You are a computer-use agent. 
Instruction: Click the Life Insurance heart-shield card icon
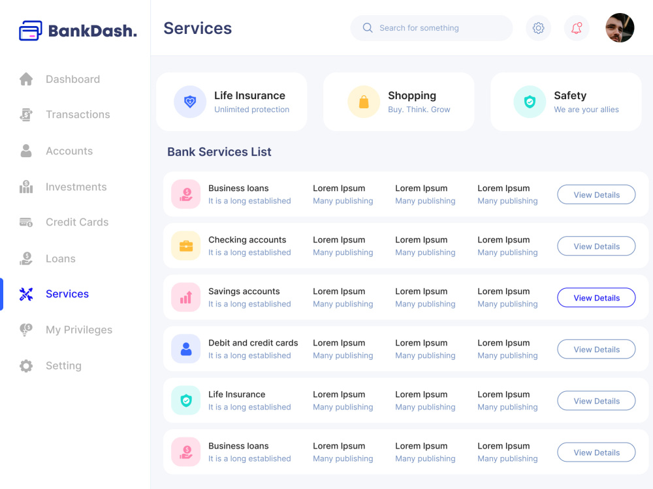coord(190,102)
